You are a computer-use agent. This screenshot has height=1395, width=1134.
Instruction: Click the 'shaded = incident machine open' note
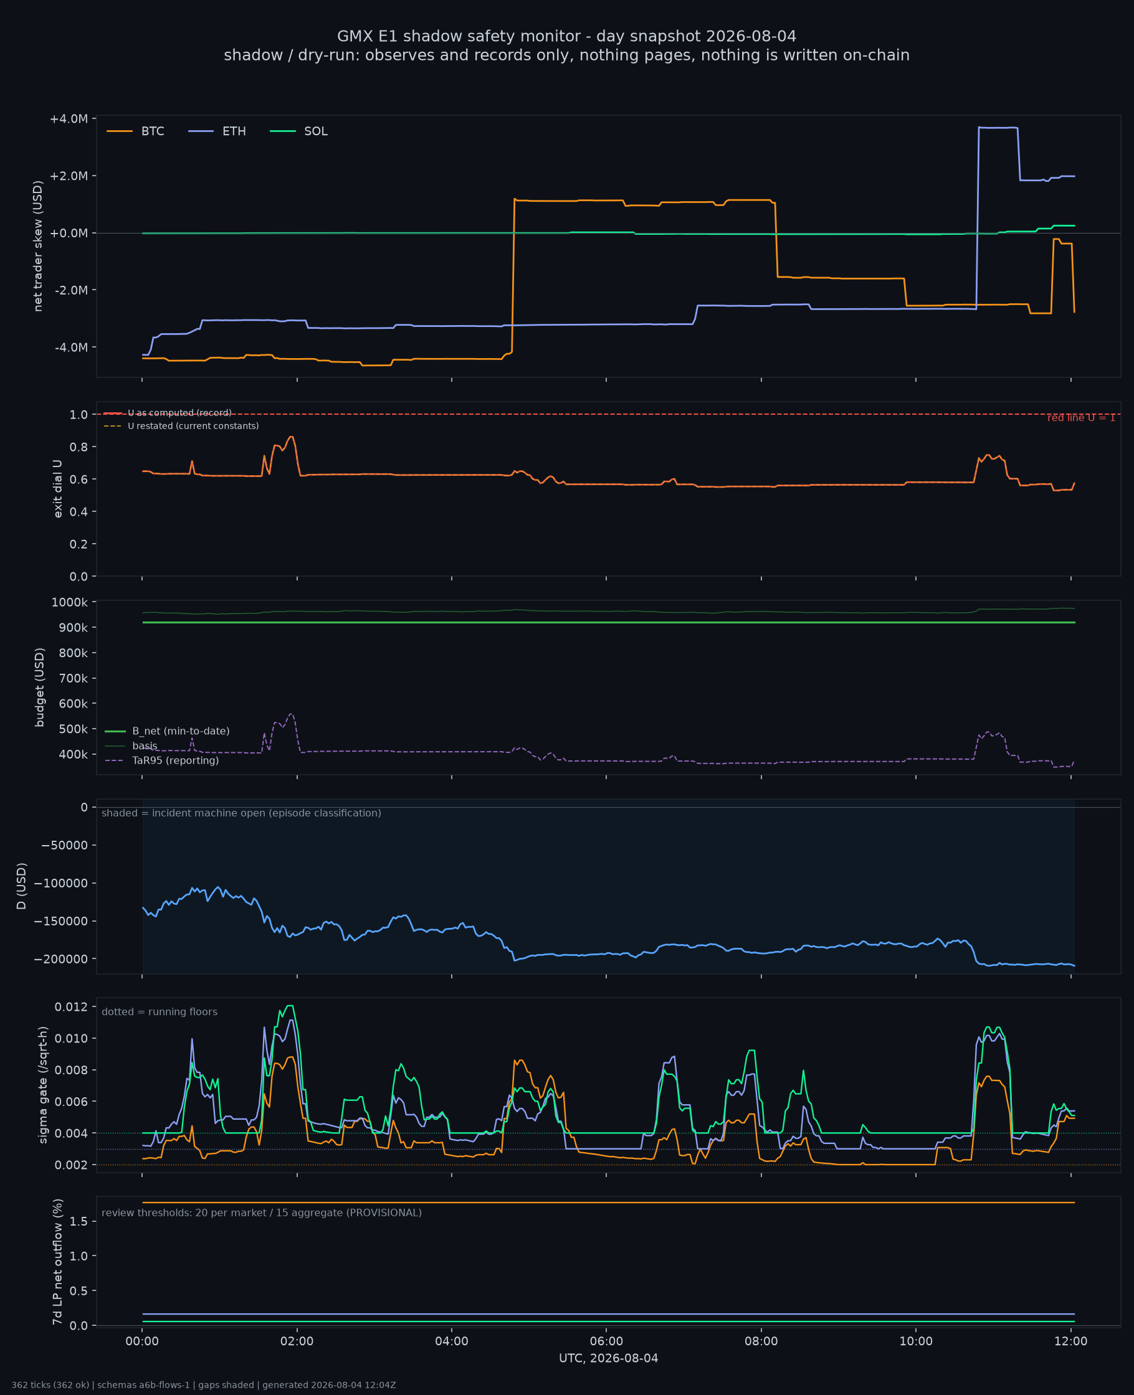click(x=242, y=813)
